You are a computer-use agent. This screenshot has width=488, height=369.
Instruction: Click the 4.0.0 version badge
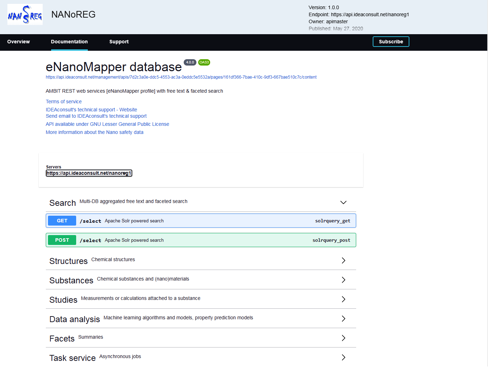tap(190, 62)
